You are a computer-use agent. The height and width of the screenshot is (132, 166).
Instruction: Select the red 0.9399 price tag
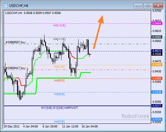click(x=157, y=78)
